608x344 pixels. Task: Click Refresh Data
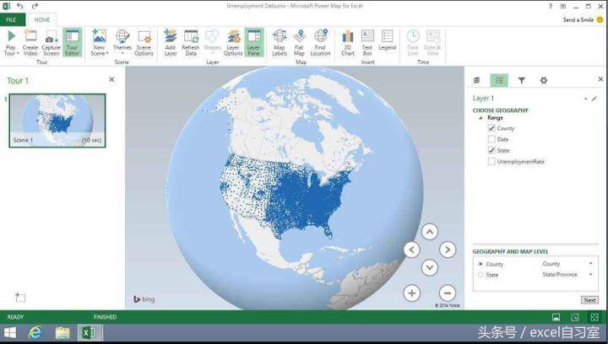(190, 43)
